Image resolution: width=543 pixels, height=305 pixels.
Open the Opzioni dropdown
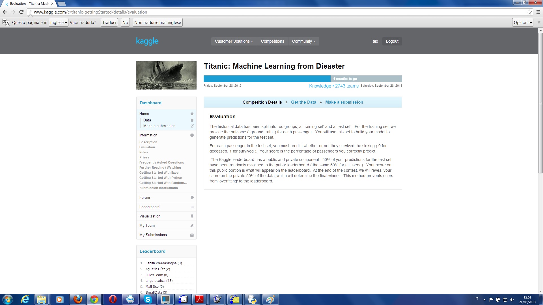523,22
